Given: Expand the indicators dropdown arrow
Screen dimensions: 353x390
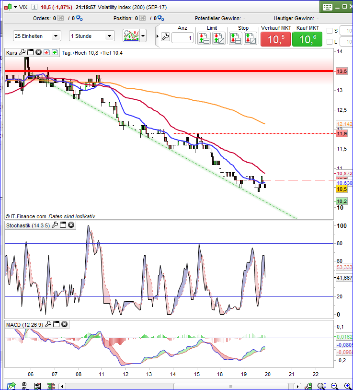Looking at the screenshot, I should [x=143, y=36].
